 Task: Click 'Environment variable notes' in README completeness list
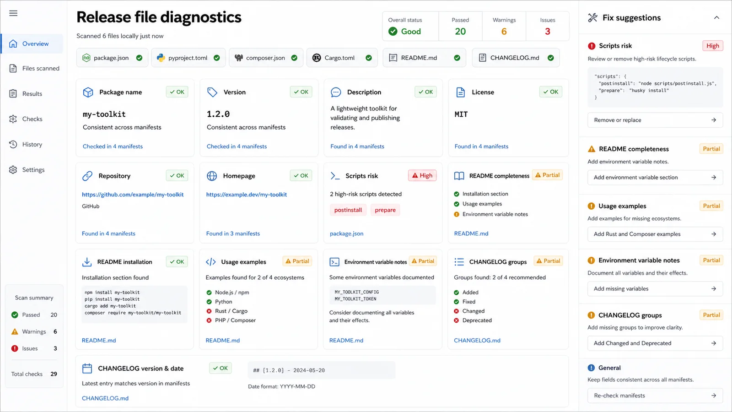[495, 214]
